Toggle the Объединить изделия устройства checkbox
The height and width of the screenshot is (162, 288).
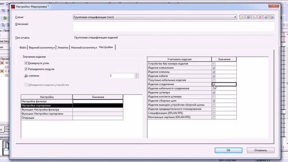[26, 85]
